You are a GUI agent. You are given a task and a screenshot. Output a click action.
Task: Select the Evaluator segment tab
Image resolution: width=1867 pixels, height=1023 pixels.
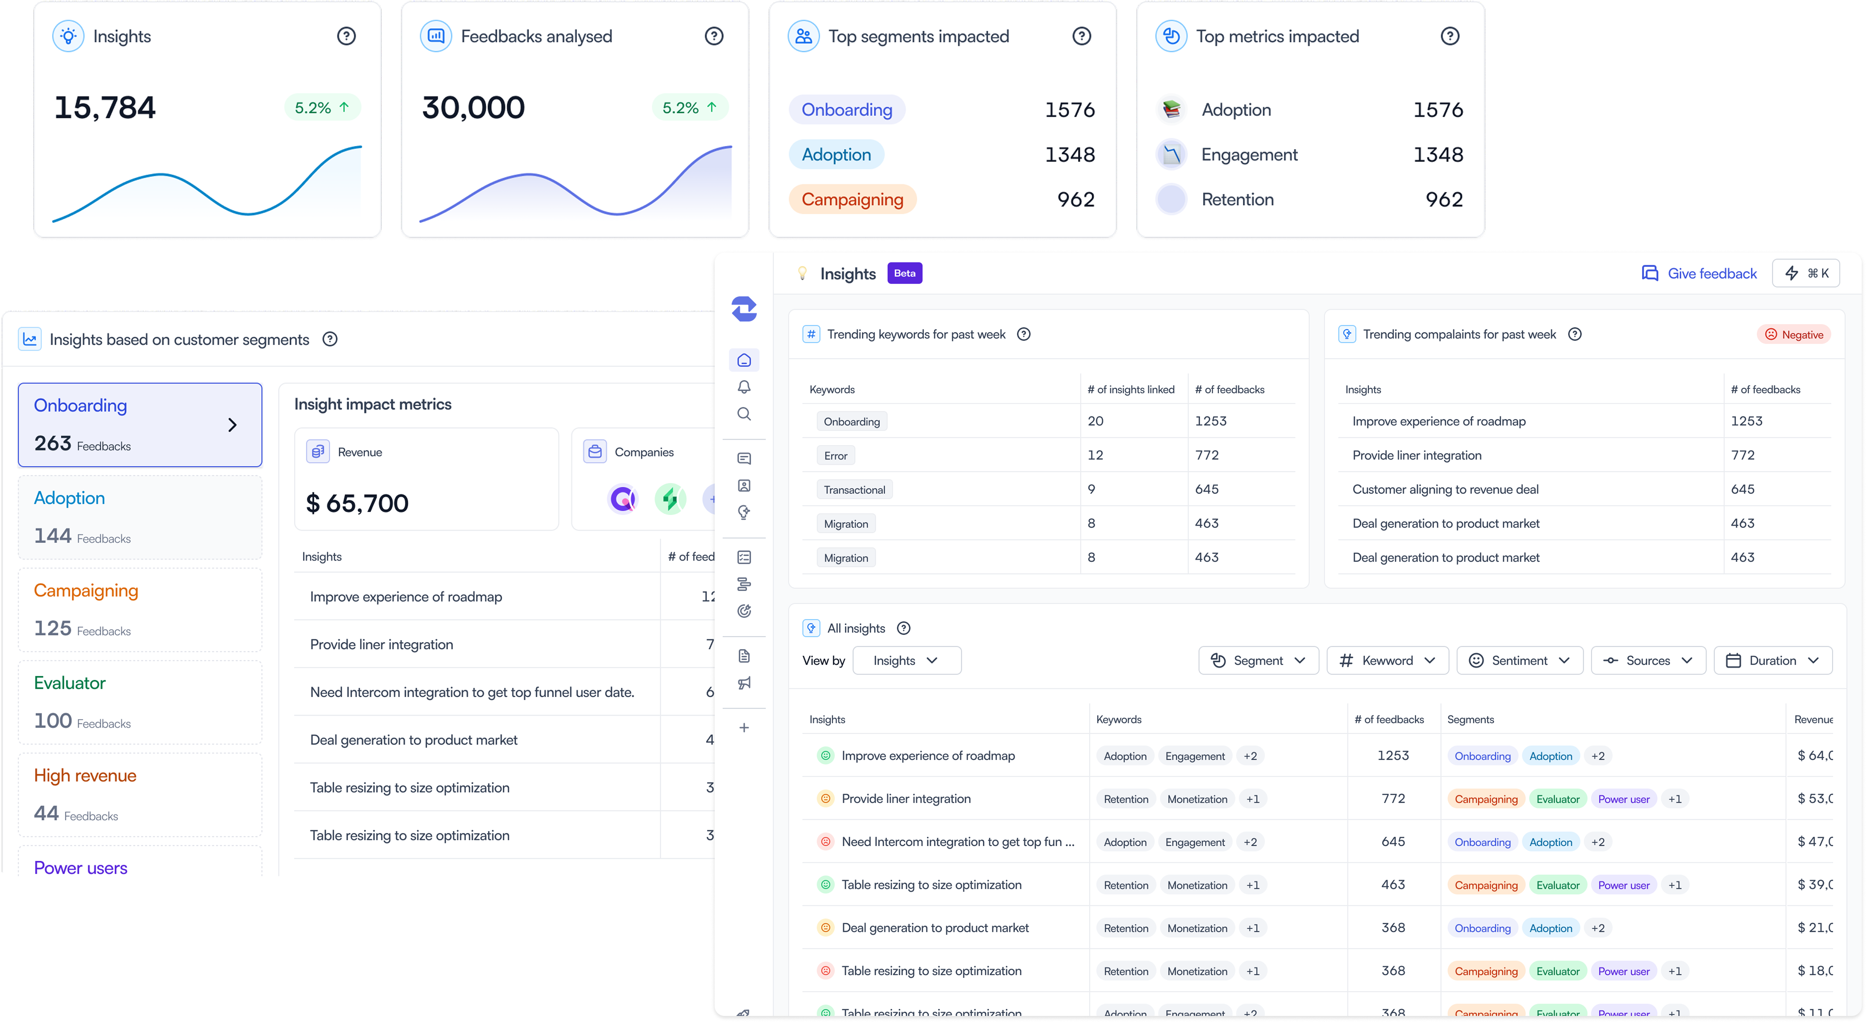(140, 702)
